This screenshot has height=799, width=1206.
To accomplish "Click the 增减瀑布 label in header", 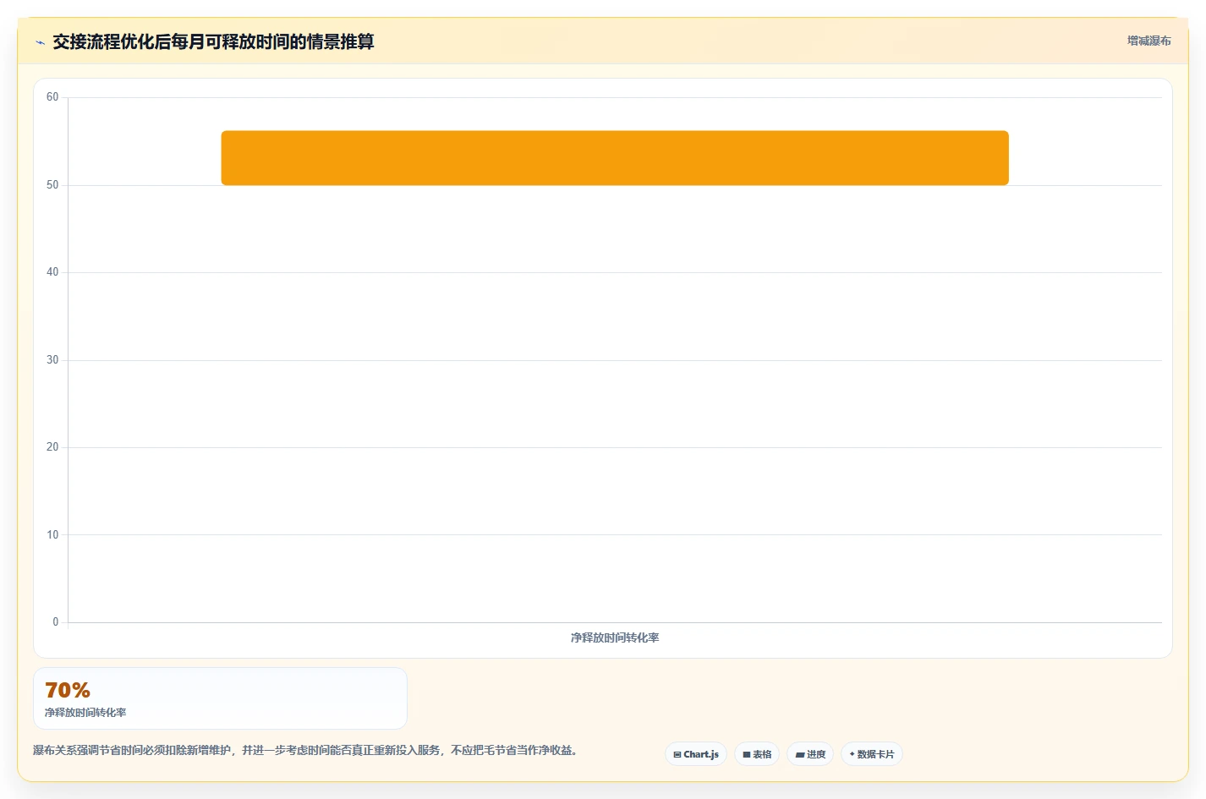I will [1149, 41].
